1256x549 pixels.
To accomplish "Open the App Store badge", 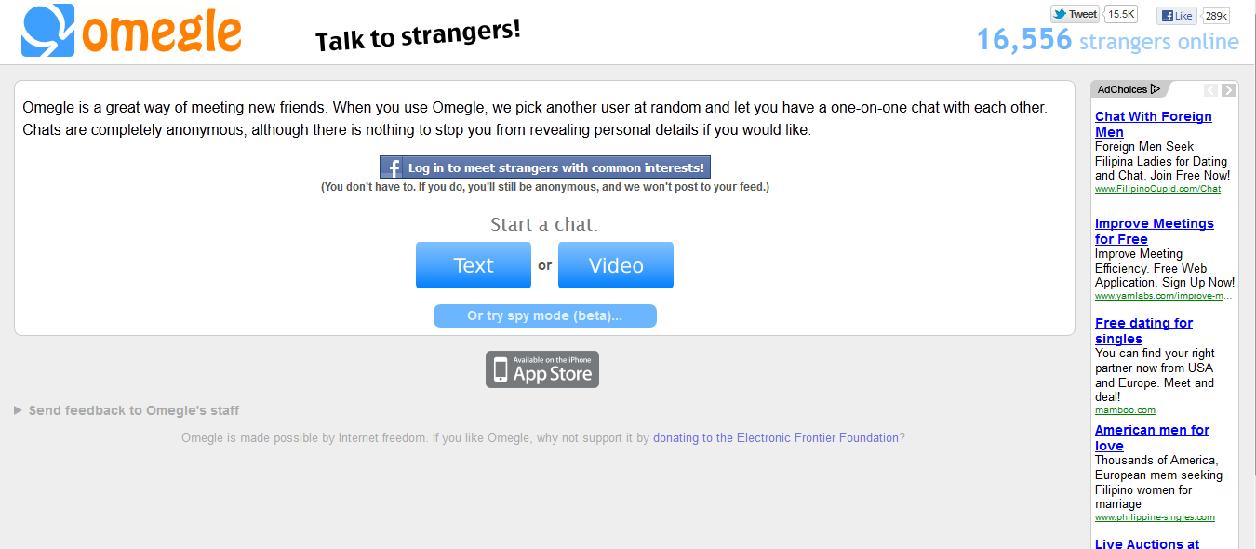I will click(x=542, y=369).
